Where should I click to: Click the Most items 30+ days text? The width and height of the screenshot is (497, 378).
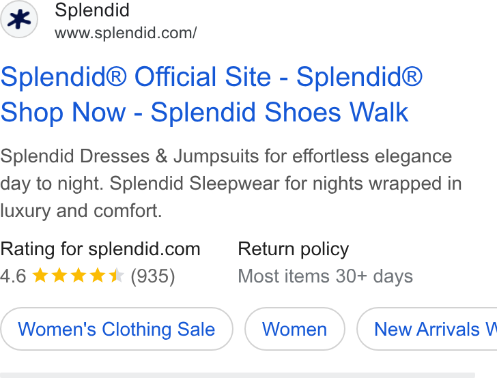tap(325, 276)
